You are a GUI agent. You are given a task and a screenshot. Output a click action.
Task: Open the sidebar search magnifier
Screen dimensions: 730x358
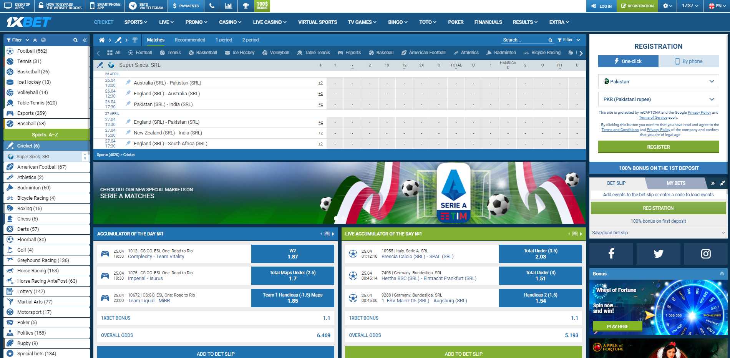[75, 40]
